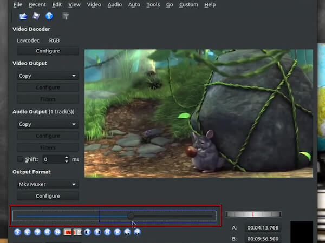Screen dimensions: 325x243
Task: Click the RGB decoder label
Action: pyautogui.click(x=54, y=40)
